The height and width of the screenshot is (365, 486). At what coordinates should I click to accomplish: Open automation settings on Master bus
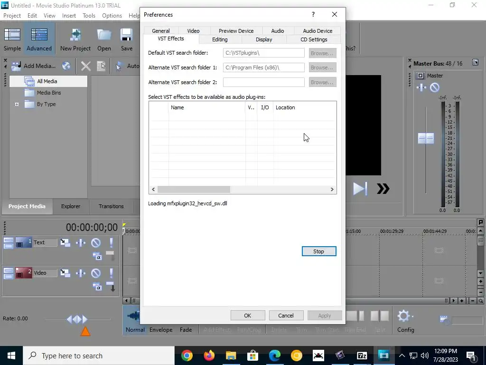coord(421,87)
